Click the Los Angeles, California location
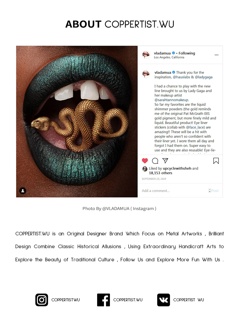The image size is (239, 332). click(x=169, y=57)
